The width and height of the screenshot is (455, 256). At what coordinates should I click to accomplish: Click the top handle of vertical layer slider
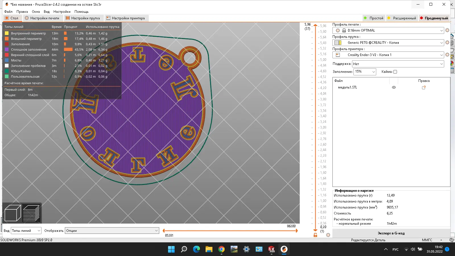coord(315,26)
